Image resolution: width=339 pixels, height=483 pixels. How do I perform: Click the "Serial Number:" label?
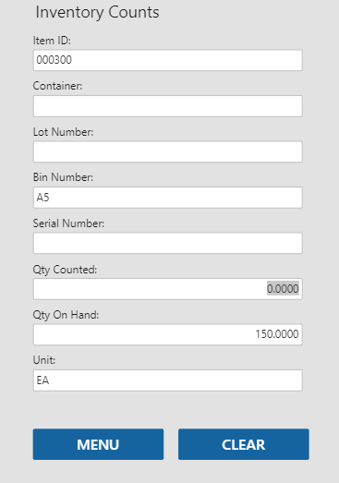click(68, 223)
